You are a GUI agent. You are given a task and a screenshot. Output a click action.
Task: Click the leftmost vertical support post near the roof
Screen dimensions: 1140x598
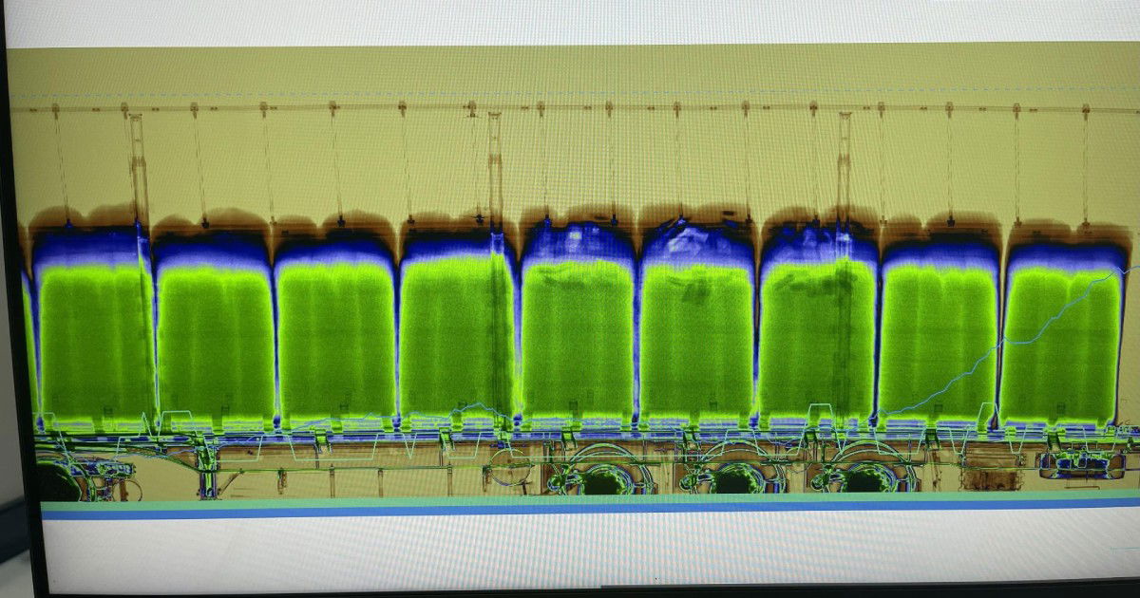[x=139, y=166]
